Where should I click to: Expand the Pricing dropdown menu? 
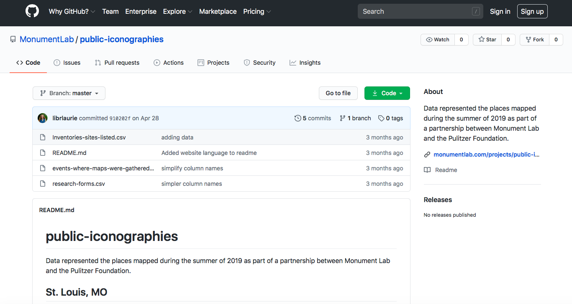(x=257, y=11)
